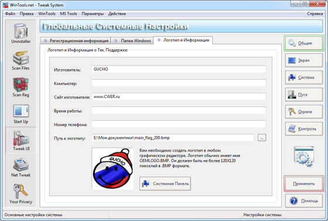Minimize the WinTools.net window
This screenshot has width=328, height=221.
[x=296, y=4]
